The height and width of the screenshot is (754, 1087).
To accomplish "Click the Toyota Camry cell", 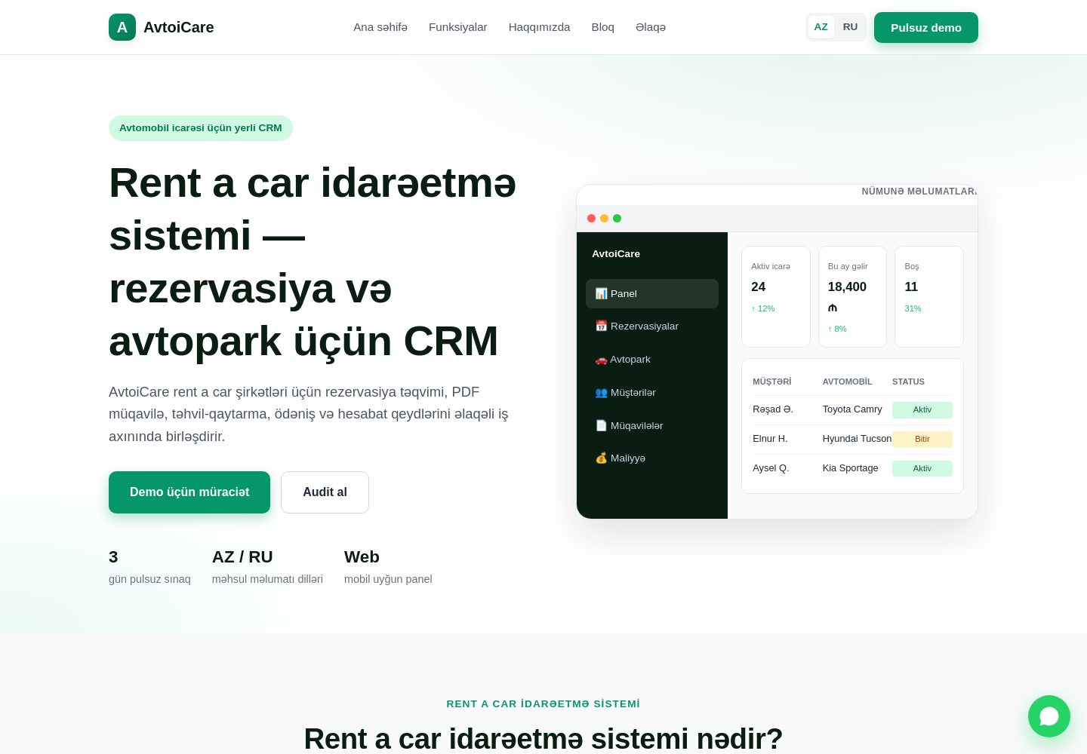I will (852, 409).
